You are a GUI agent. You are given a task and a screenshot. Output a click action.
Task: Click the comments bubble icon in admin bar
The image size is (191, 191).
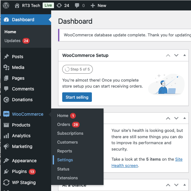coord(77,5)
